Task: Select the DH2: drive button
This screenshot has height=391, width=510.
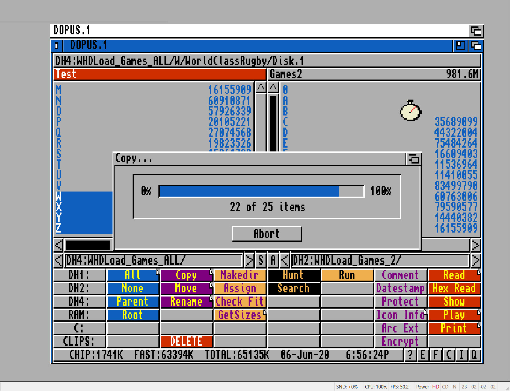Action: [x=79, y=288]
